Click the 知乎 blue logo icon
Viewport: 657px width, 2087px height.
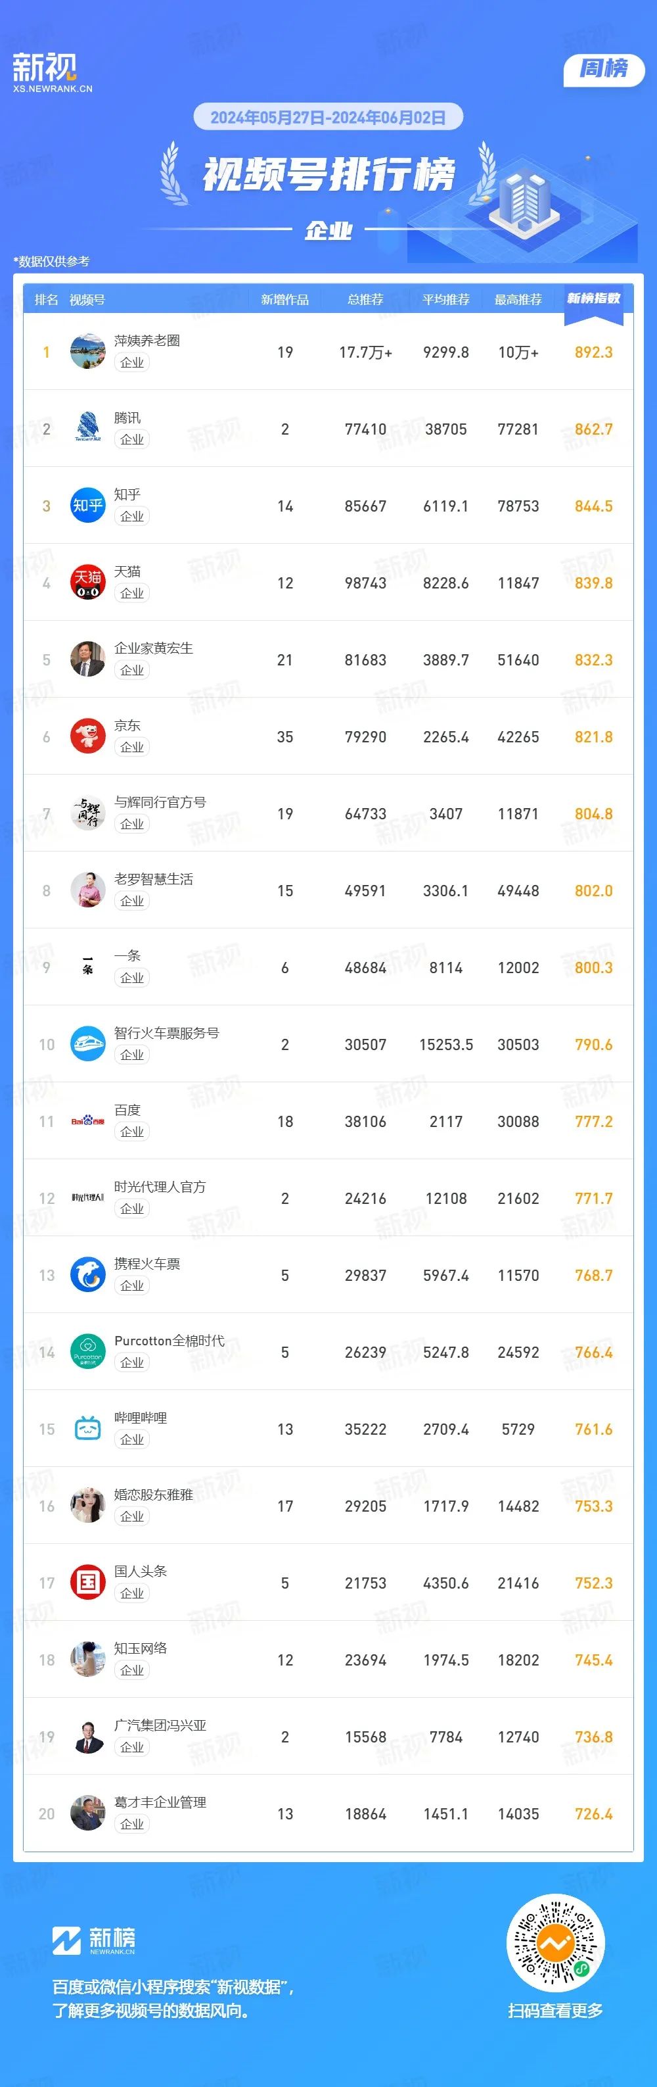pos(87,506)
